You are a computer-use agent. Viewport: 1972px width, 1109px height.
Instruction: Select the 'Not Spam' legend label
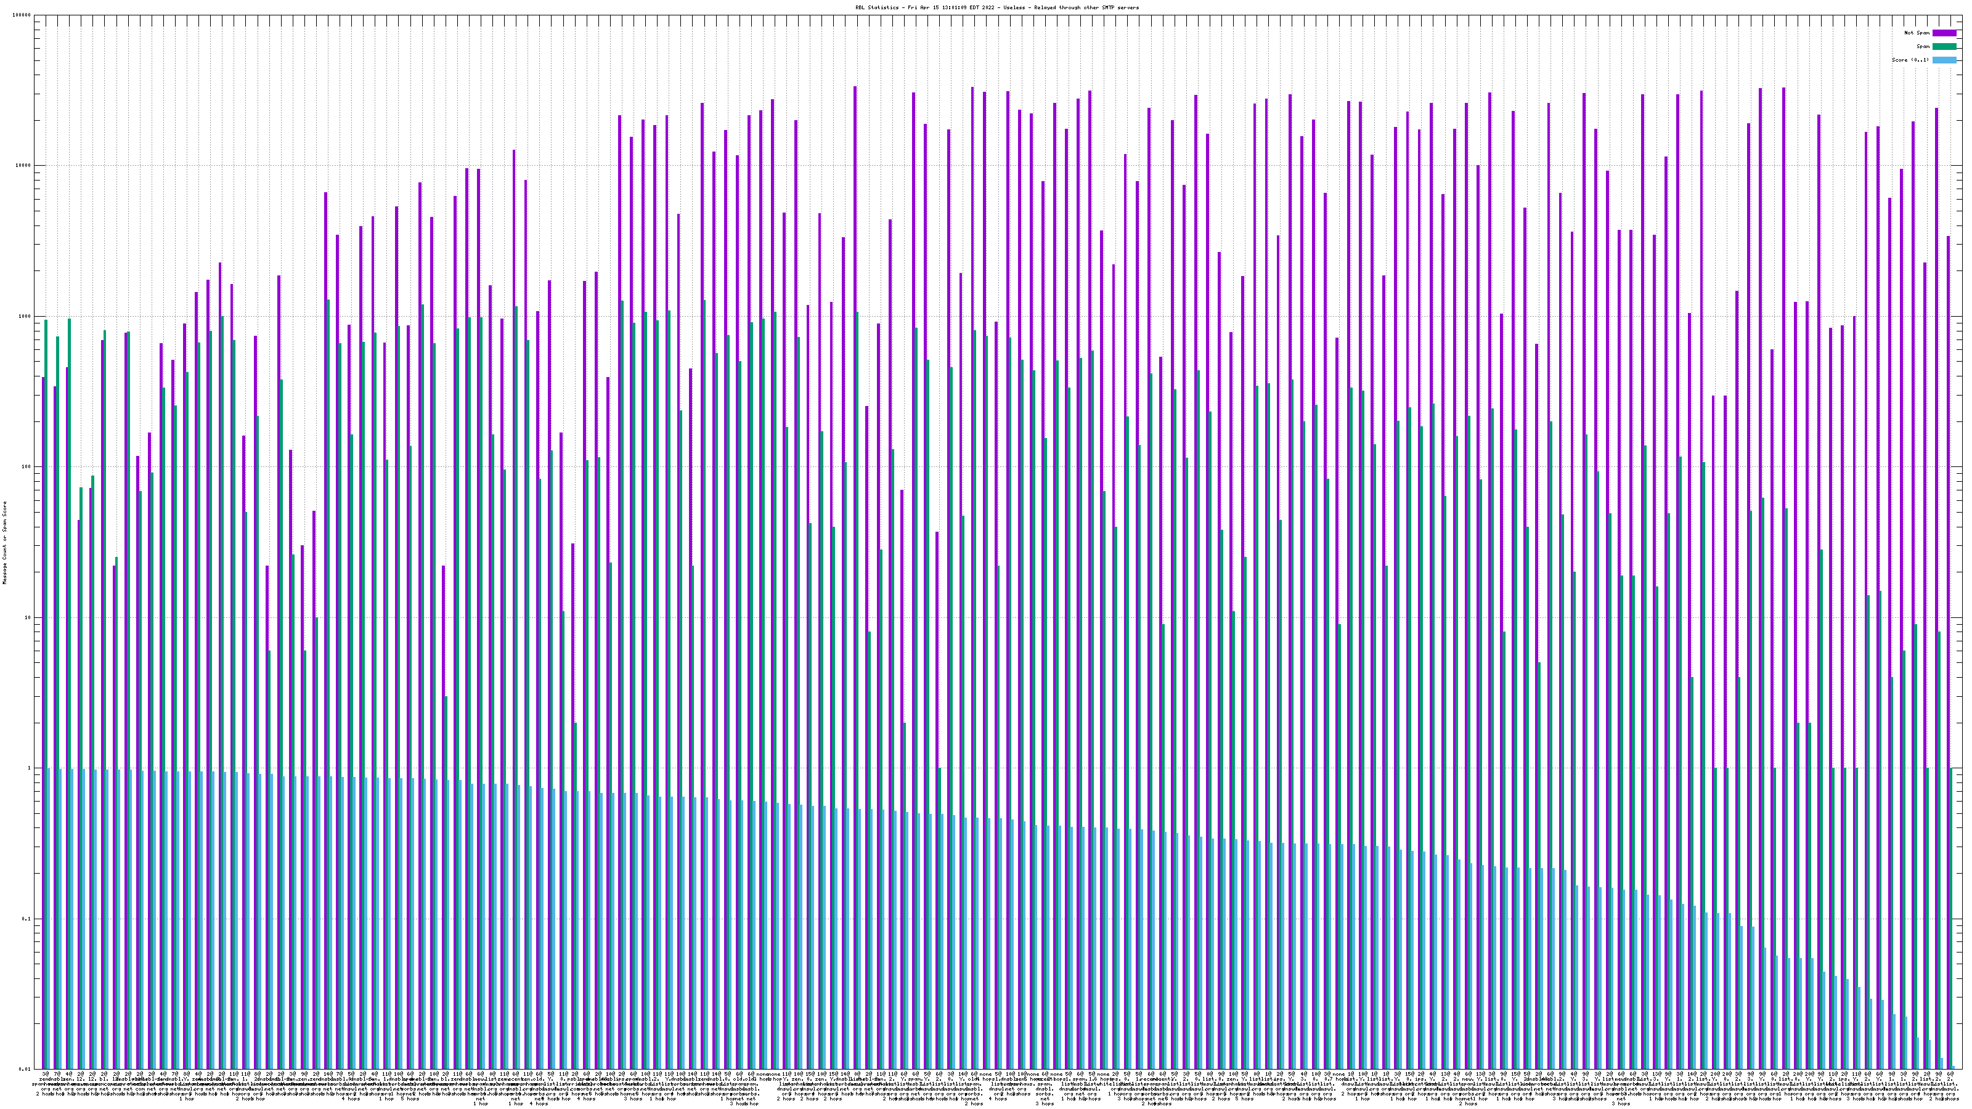(x=1917, y=33)
